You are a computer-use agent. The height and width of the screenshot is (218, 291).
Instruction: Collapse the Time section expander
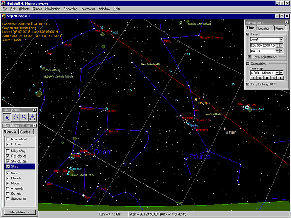point(247,35)
